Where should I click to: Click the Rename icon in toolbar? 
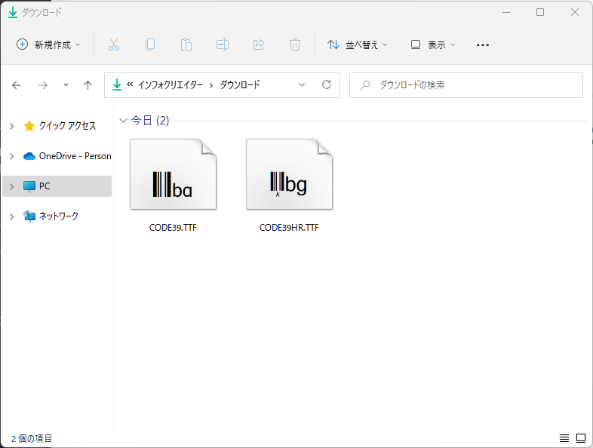click(223, 44)
